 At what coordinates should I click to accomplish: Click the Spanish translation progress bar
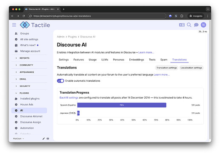122,105
